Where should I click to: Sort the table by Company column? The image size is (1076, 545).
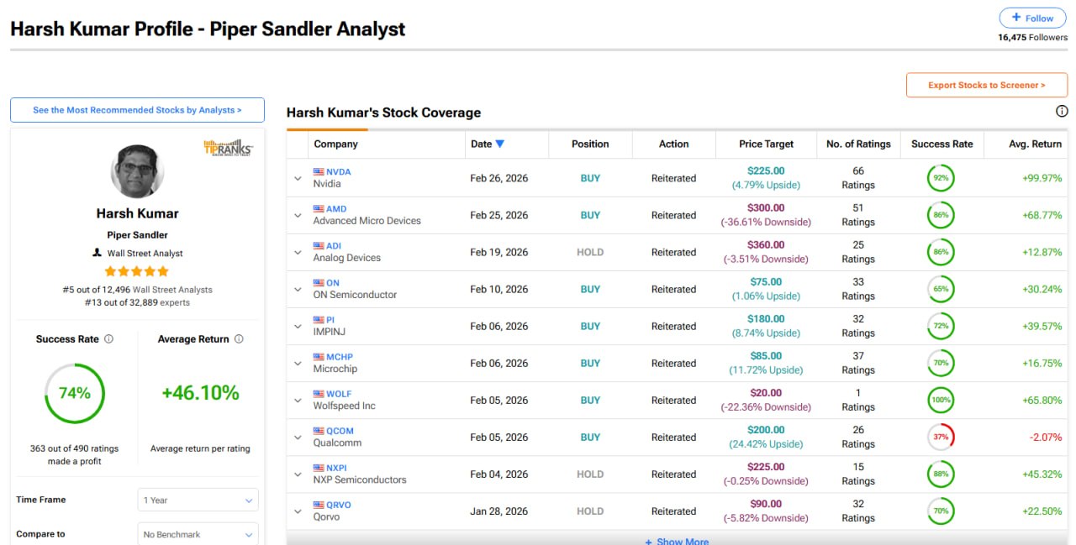coord(335,144)
